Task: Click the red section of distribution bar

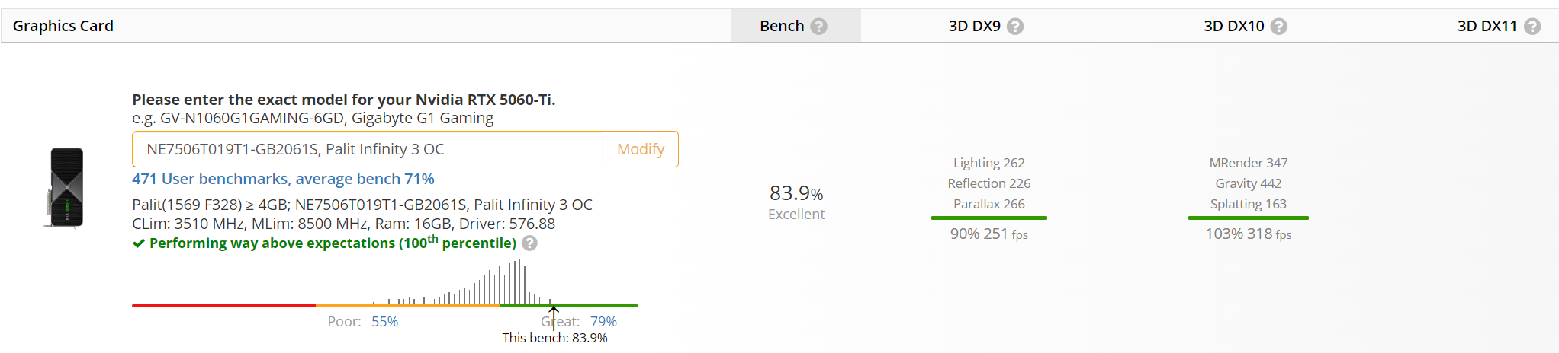Action: [x=223, y=306]
